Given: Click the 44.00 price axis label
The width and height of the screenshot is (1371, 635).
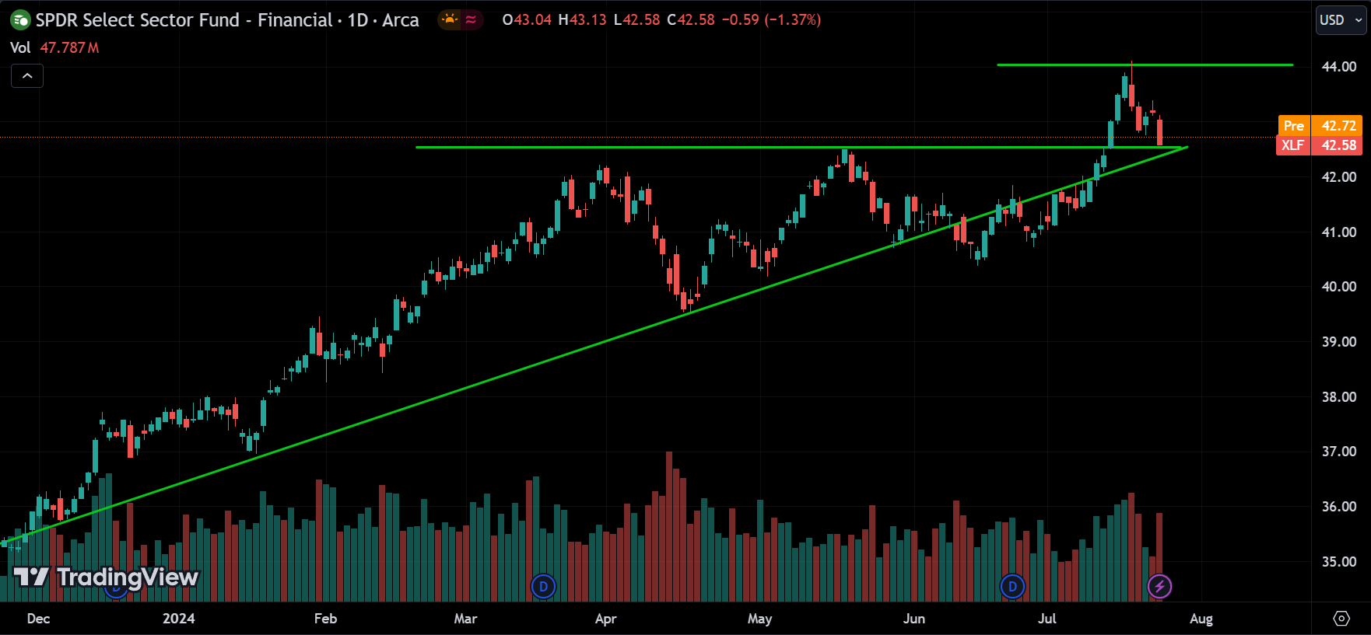Looking at the screenshot, I should (x=1338, y=67).
